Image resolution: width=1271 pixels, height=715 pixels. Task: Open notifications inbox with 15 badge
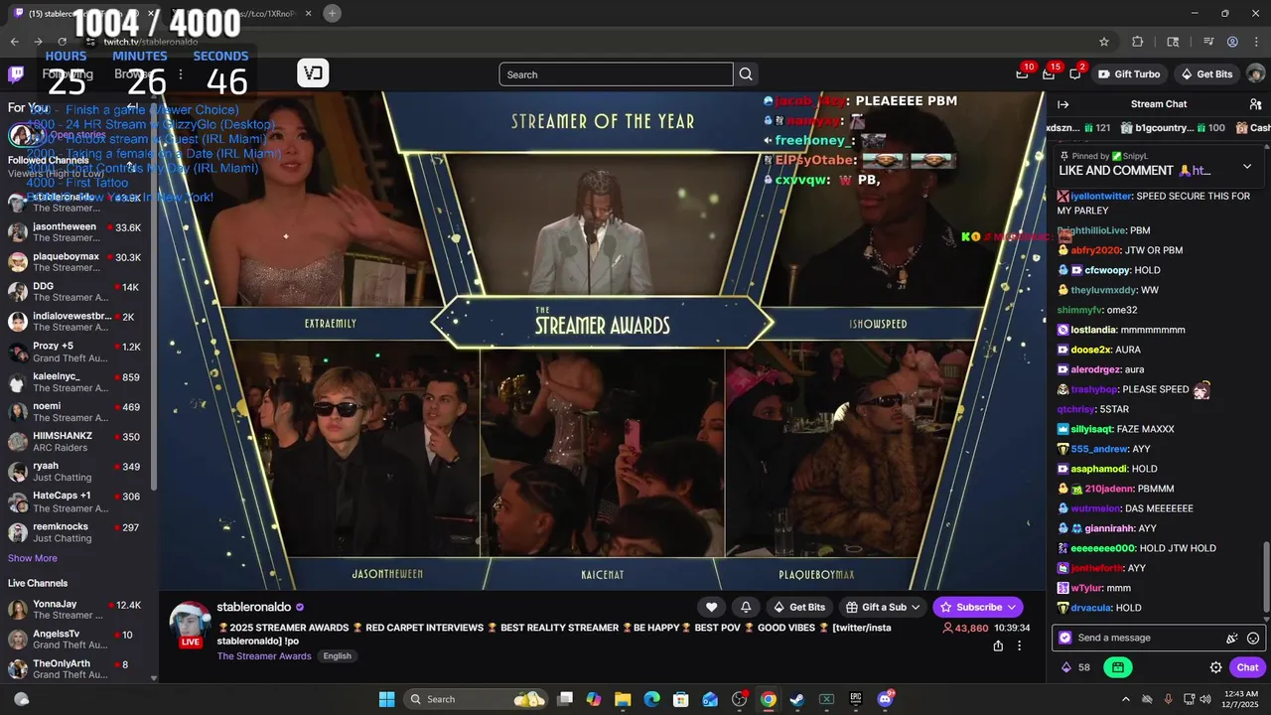click(x=1049, y=74)
